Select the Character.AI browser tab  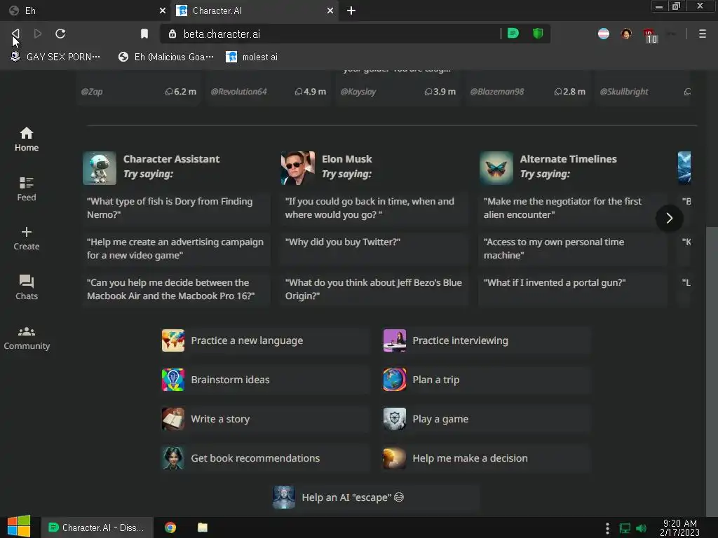(x=255, y=11)
